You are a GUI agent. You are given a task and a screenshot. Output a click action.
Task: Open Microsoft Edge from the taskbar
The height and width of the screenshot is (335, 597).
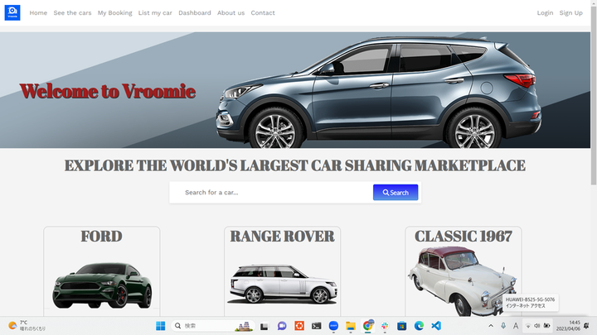(419, 326)
